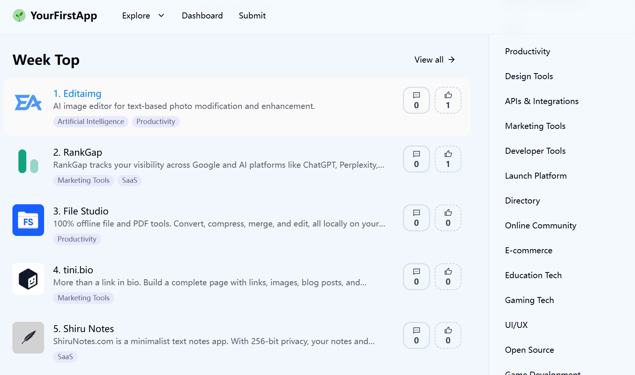Open the Design Tools category

coord(529,77)
